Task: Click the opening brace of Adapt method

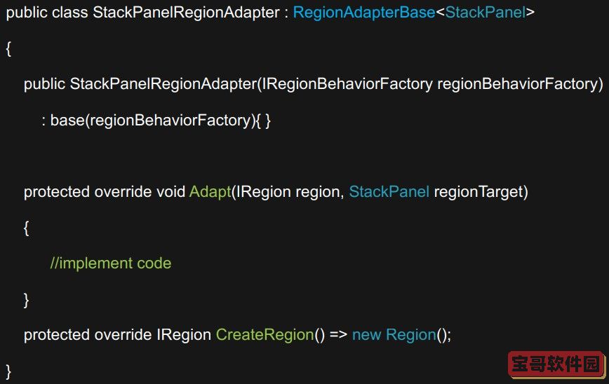Action: pos(27,228)
